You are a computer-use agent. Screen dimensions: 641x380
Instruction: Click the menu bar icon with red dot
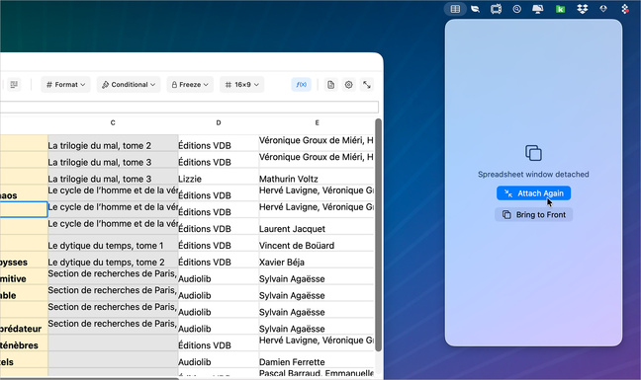click(624, 9)
